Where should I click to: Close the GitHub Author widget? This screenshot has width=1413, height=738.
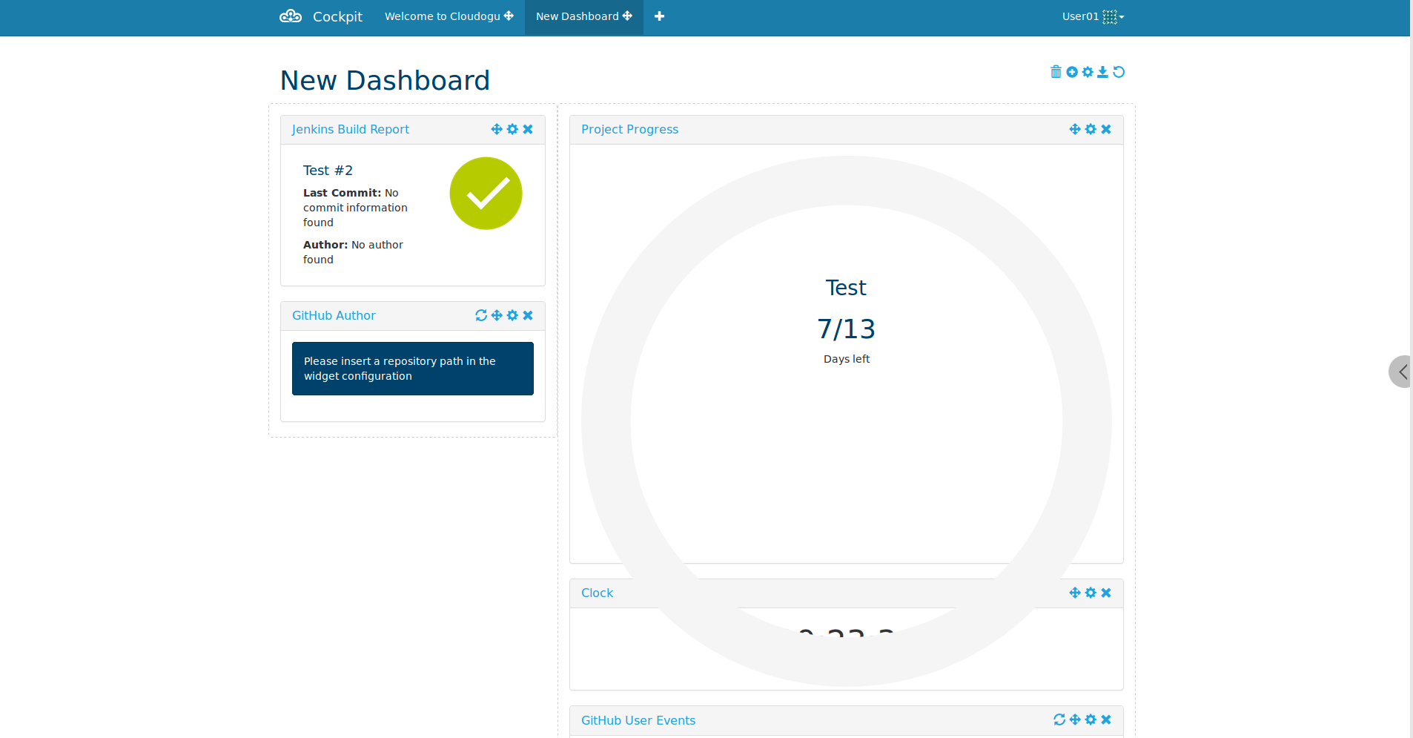528,315
